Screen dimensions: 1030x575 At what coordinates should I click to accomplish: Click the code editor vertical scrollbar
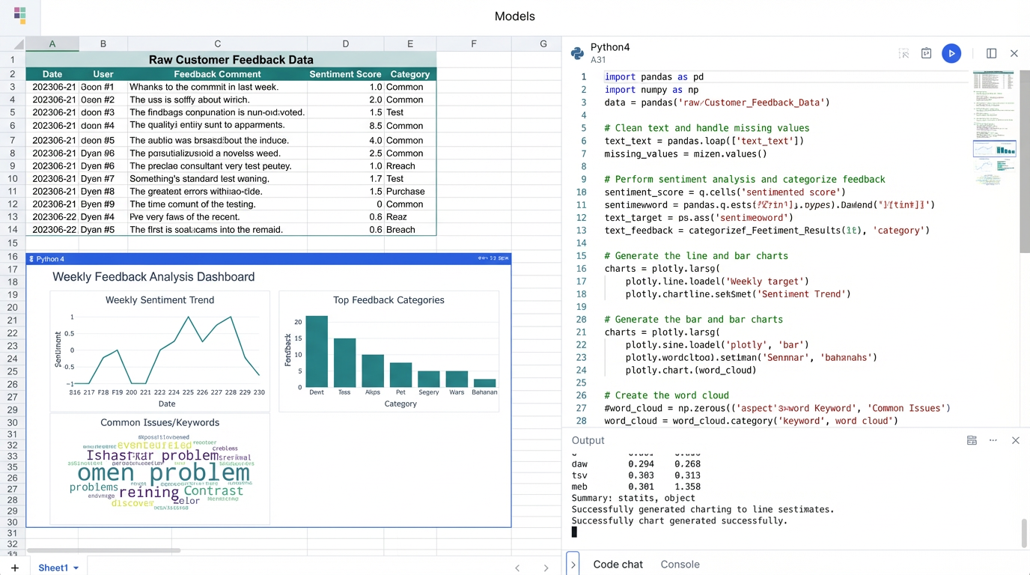coord(1025,161)
